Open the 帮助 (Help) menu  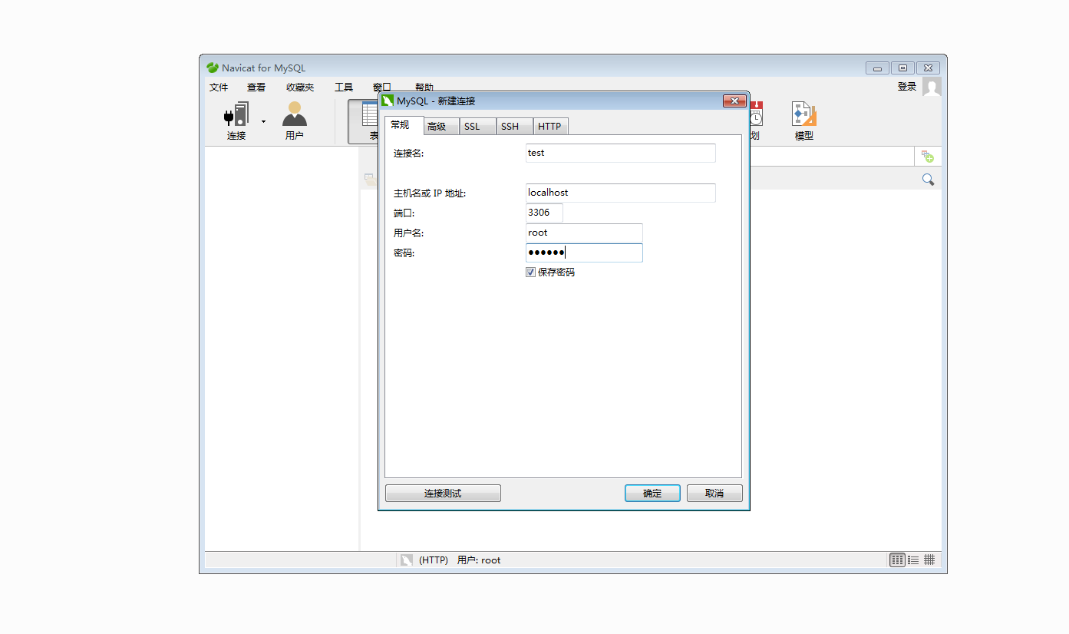pos(424,88)
